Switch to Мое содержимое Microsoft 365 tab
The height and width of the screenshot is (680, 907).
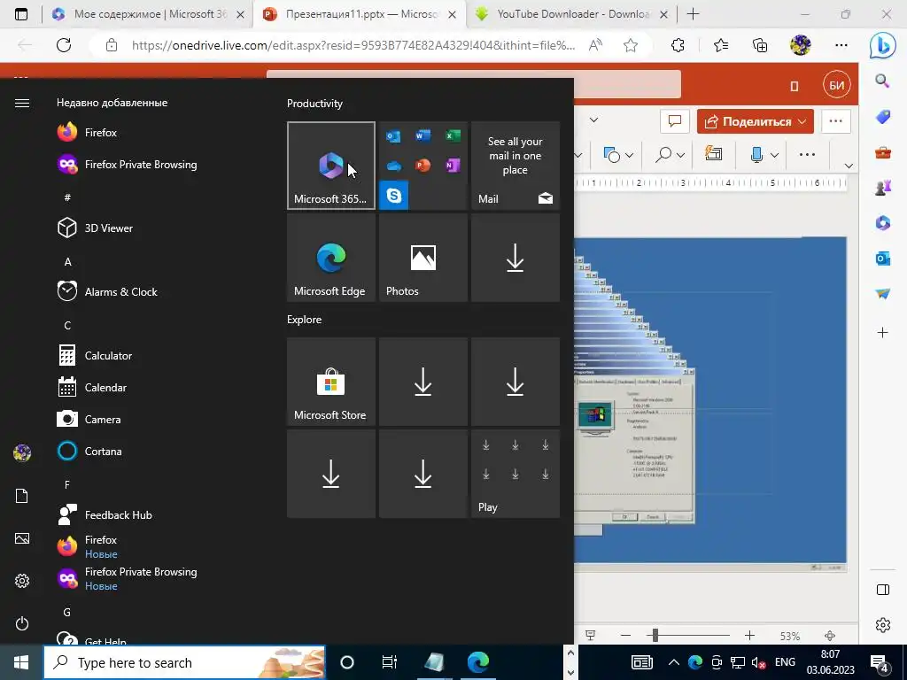coord(149,14)
